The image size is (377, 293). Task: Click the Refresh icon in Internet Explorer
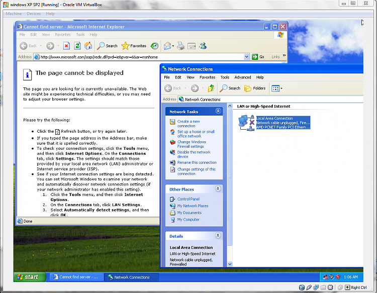pyautogui.click(x=77, y=46)
